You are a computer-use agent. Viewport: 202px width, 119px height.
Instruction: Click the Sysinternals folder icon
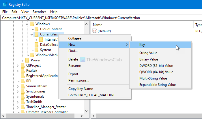tap(23, 97)
